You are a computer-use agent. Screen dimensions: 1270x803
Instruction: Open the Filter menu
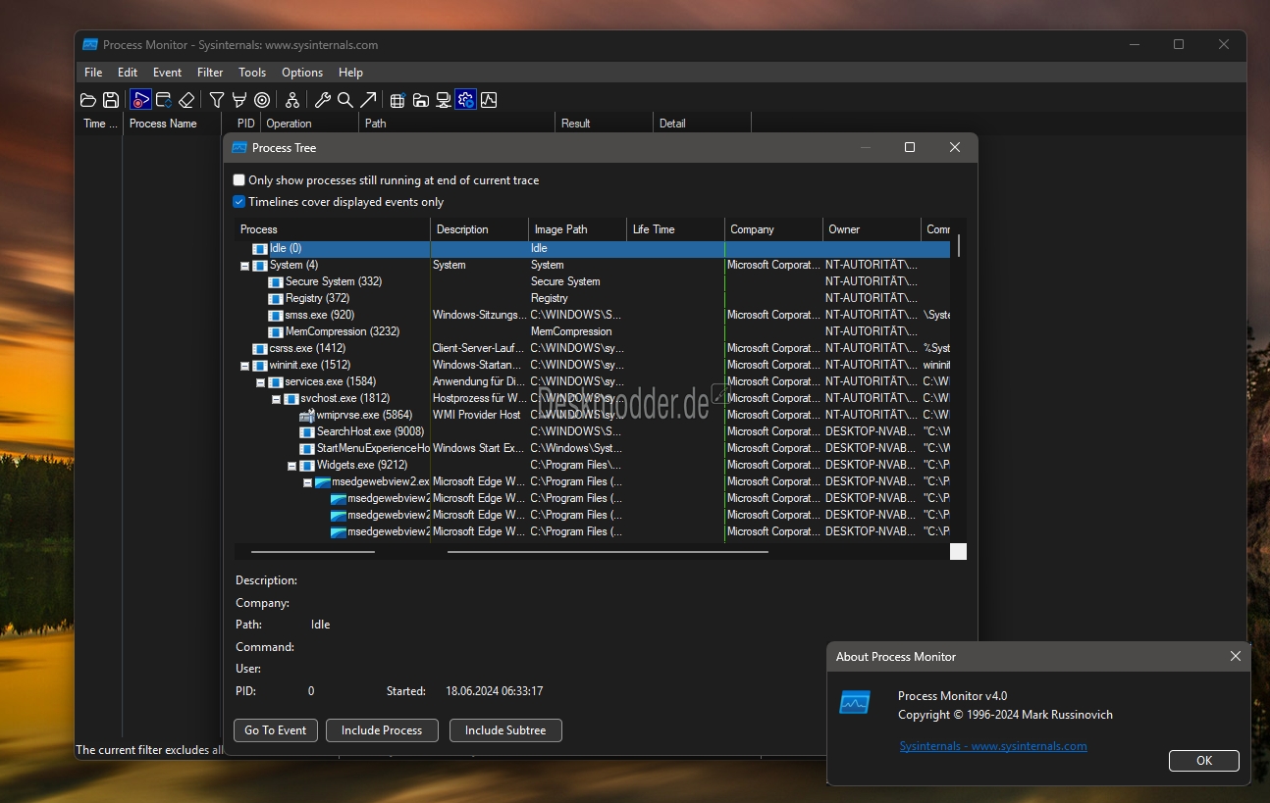pos(210,73)
